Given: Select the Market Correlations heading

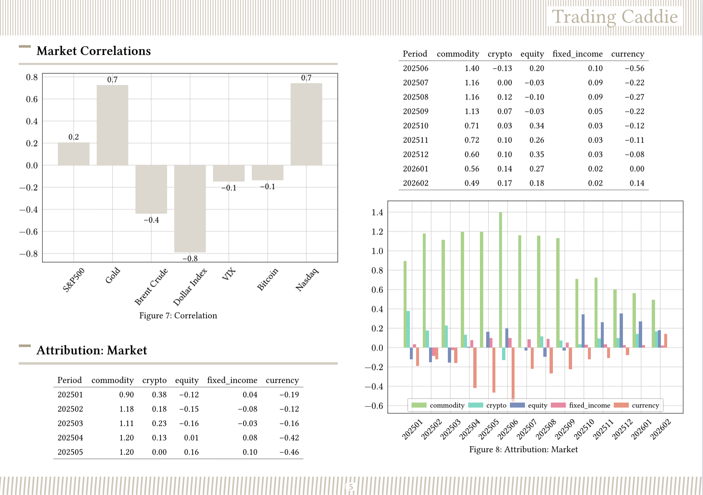Looking at the screenshot, I should [93, 51].
